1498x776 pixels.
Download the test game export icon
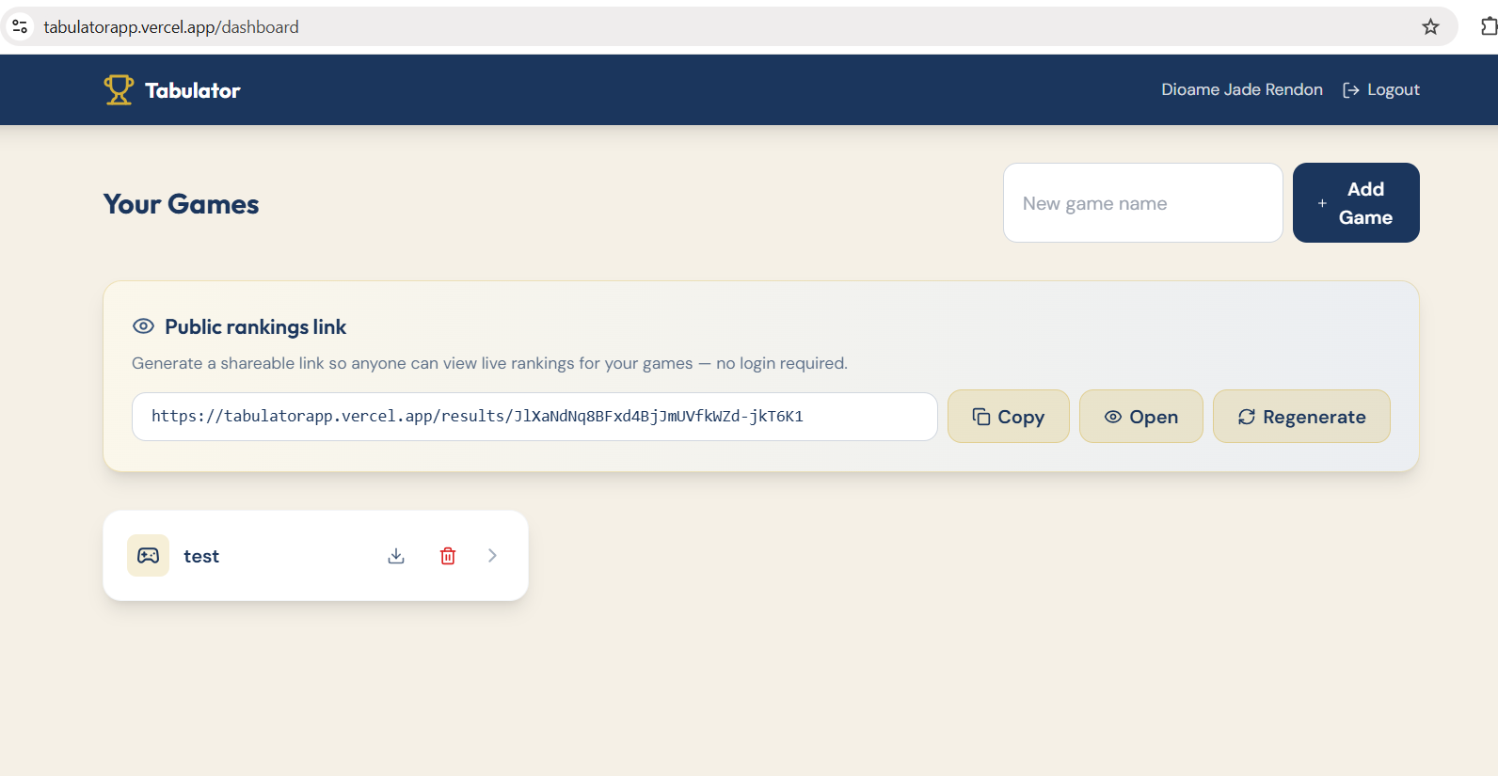[396, 556]
